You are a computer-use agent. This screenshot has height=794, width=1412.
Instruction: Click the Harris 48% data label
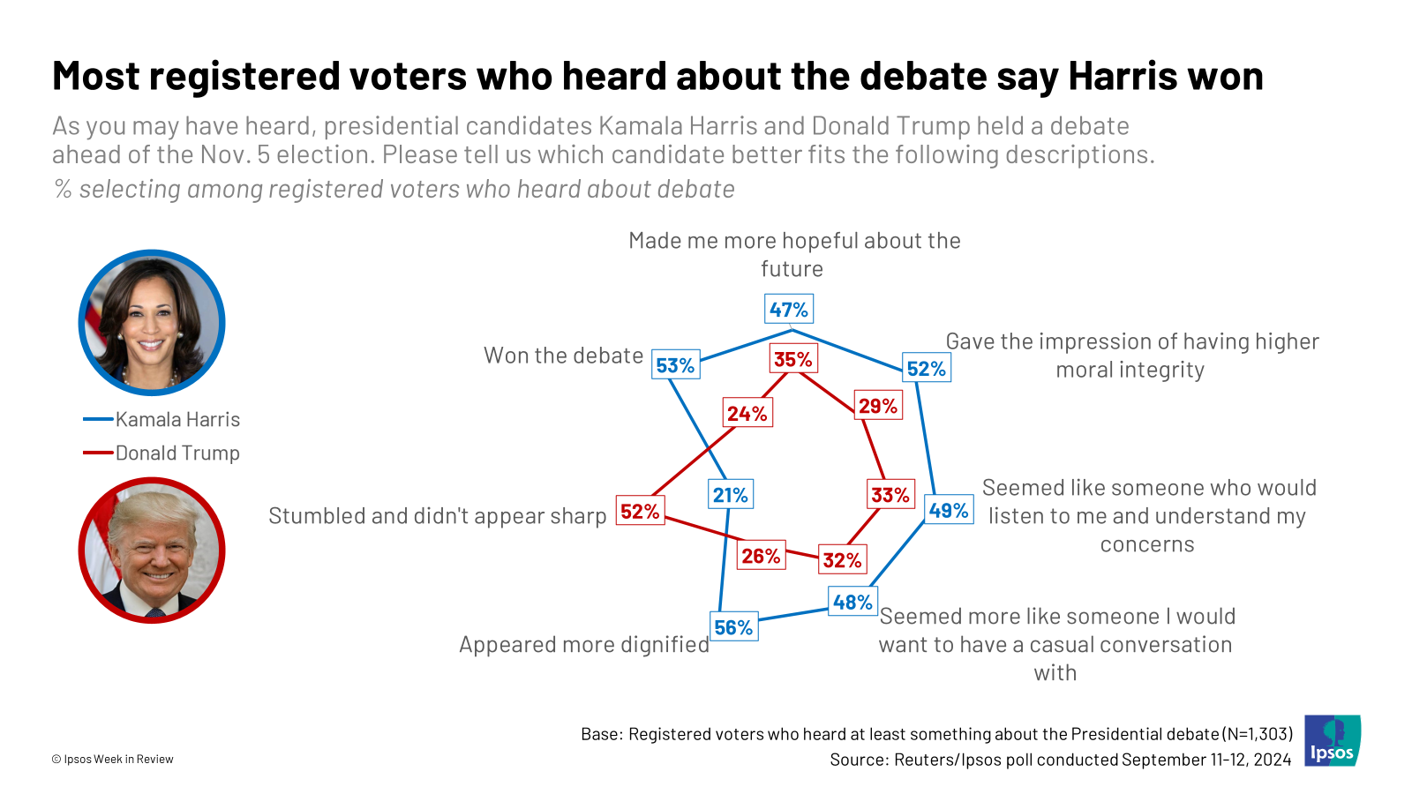click(x=852, y=602)
